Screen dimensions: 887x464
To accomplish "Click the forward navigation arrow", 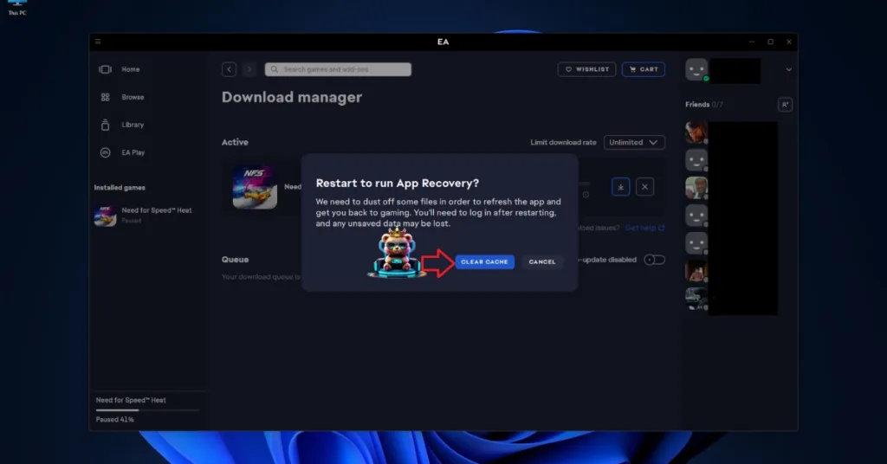I will (x=249, y=69).
